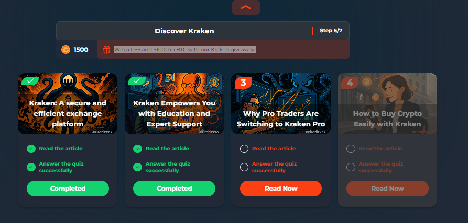Toggle 'Read the article' circle on Kraken Pro card
Screen dimensions: 468x223
[x=244, y=149]
